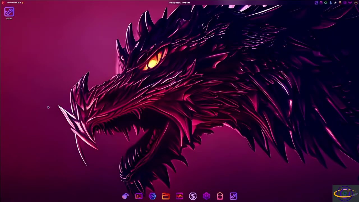This screenshot has width=359, height=202.
Task: Click the Dr460nized KDE panel label
Action: 15,3
